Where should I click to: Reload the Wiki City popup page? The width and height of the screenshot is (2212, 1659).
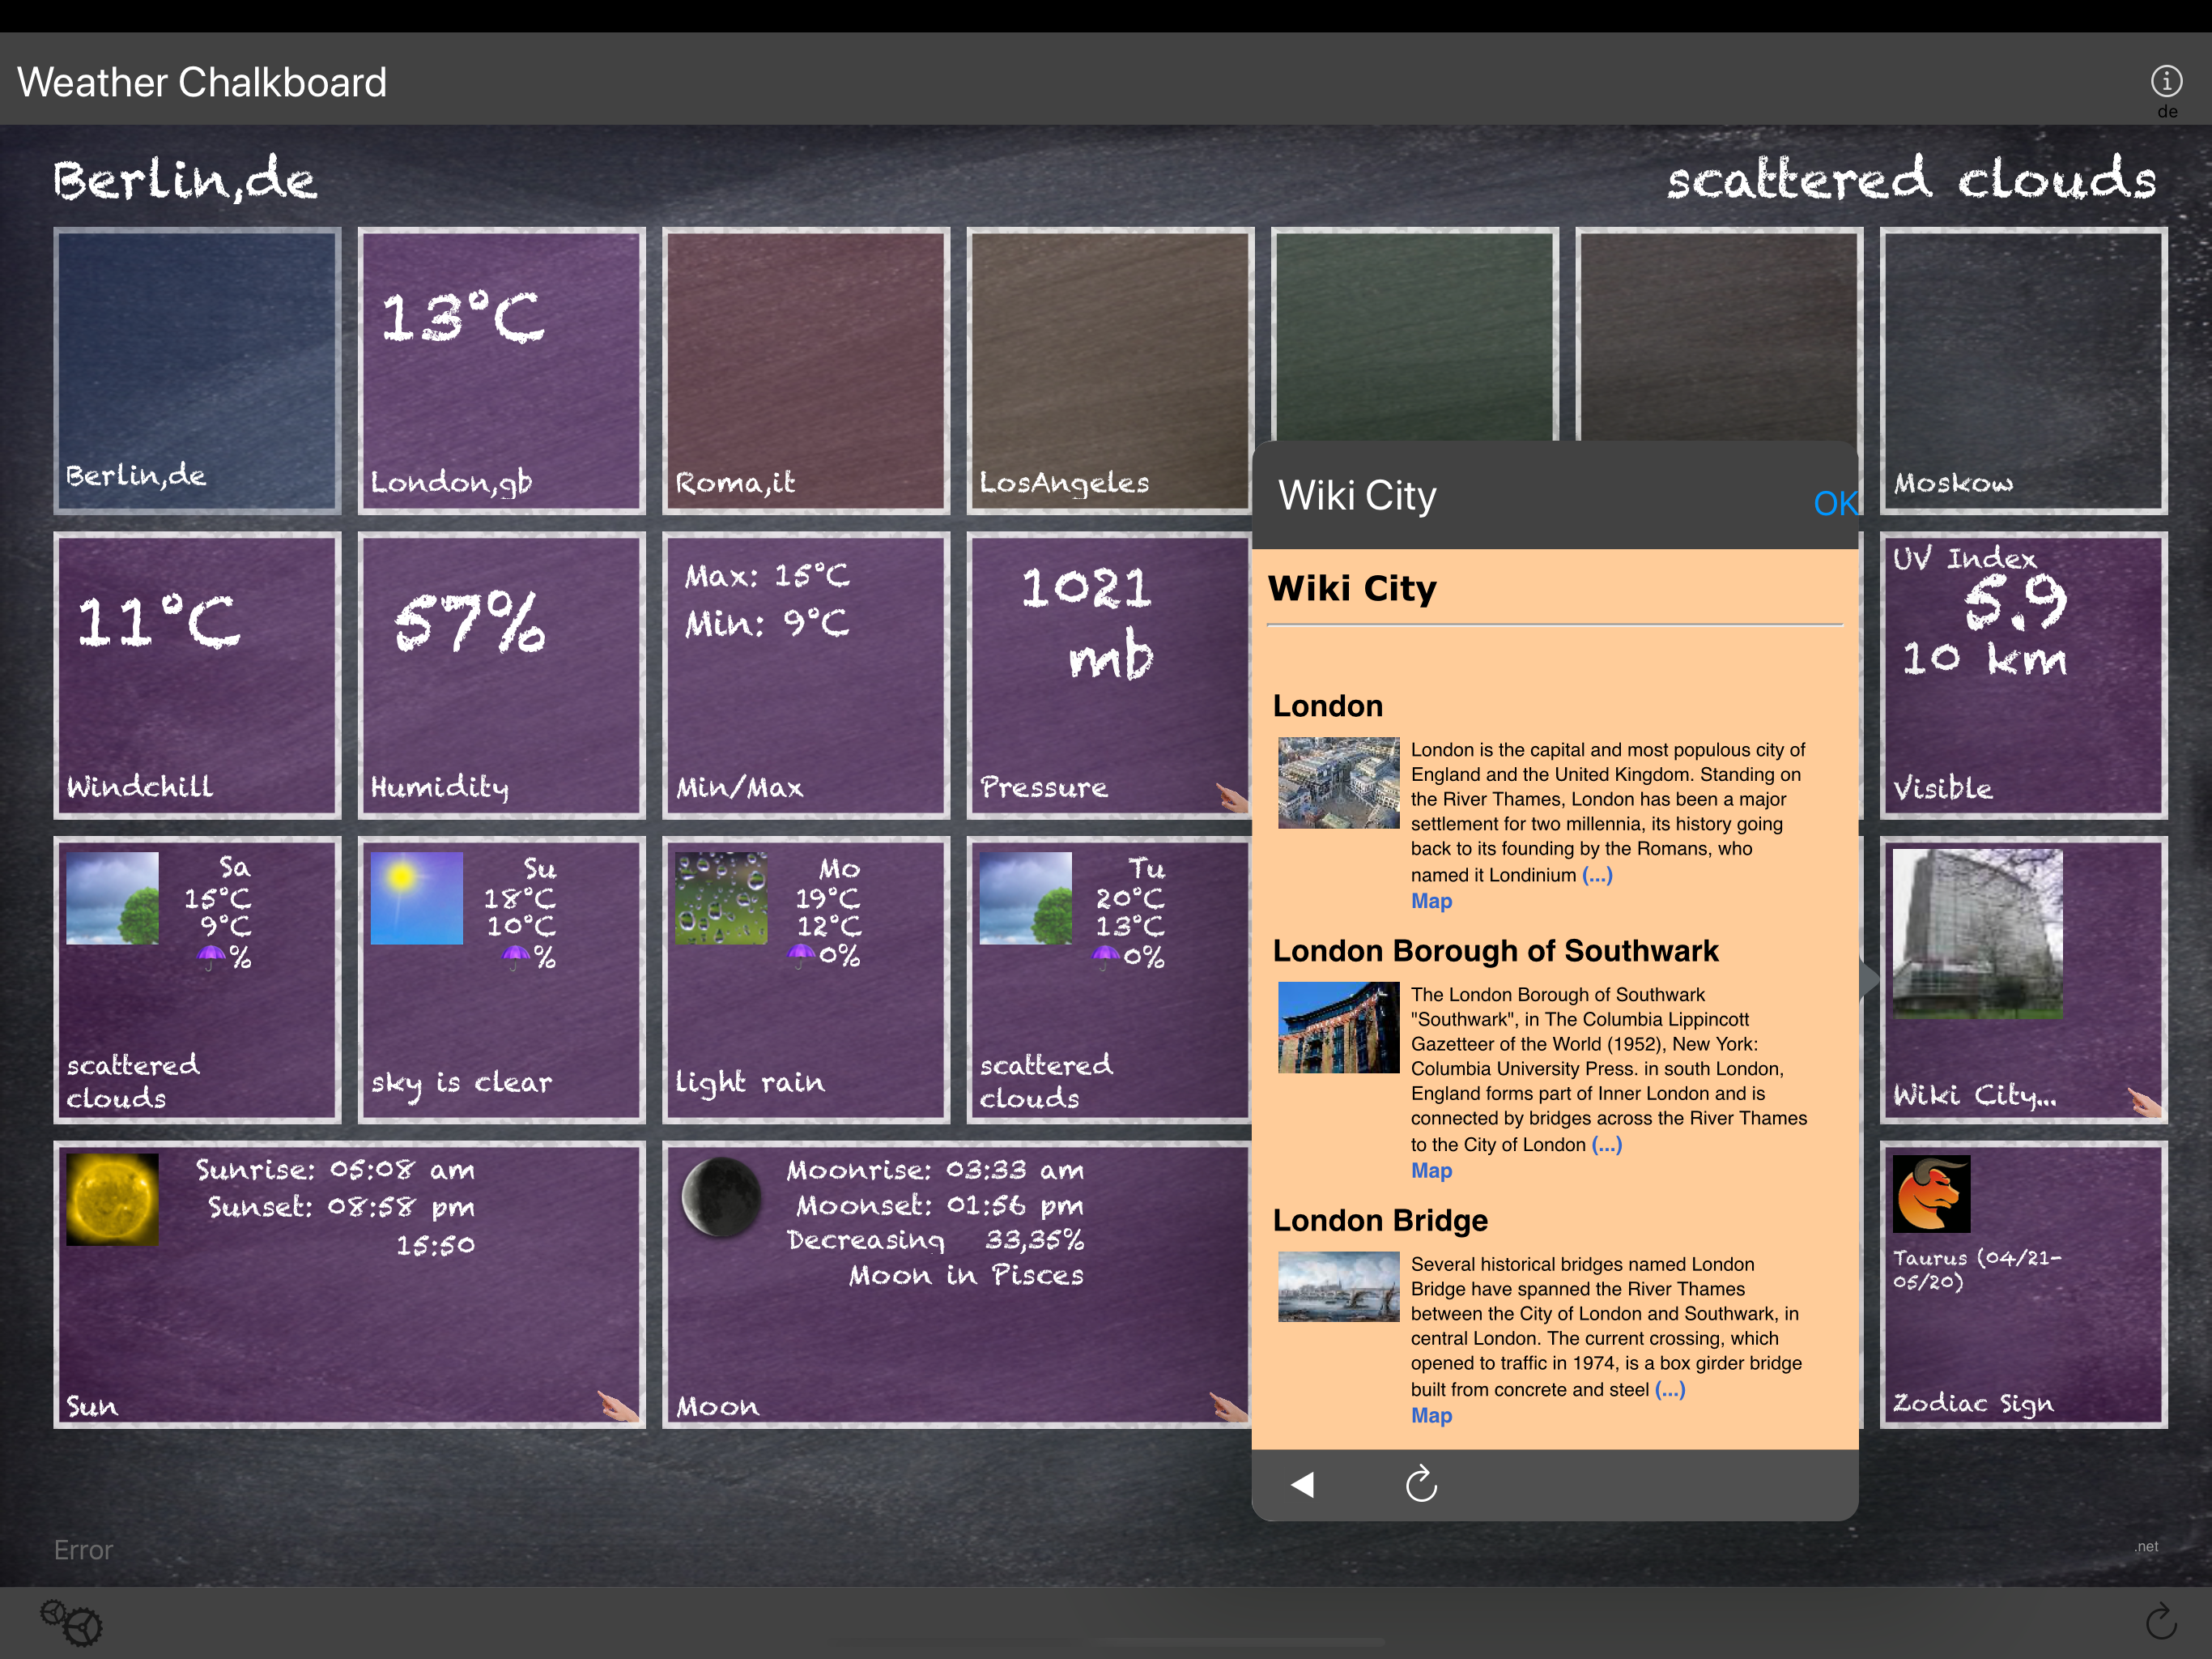point(1420,1484)
